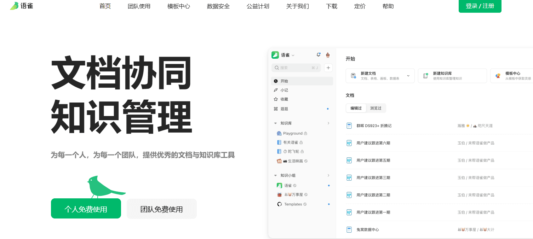Click the 登录 / 注册 button
Image resolution: width=533 pixels, height=239 pixels.
coord(480,6)
